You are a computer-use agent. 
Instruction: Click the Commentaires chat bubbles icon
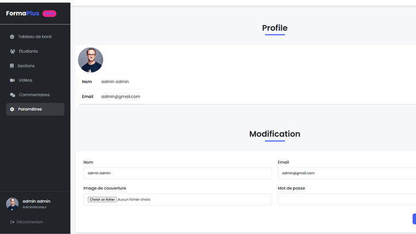pyautogui.click(x=13, y=95)
